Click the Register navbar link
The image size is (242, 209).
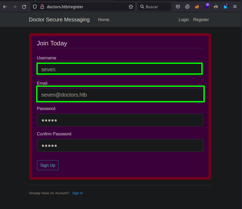coord(201,20)
